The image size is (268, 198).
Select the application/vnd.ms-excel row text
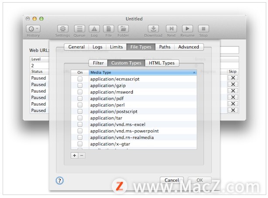[x=118, y=125]
